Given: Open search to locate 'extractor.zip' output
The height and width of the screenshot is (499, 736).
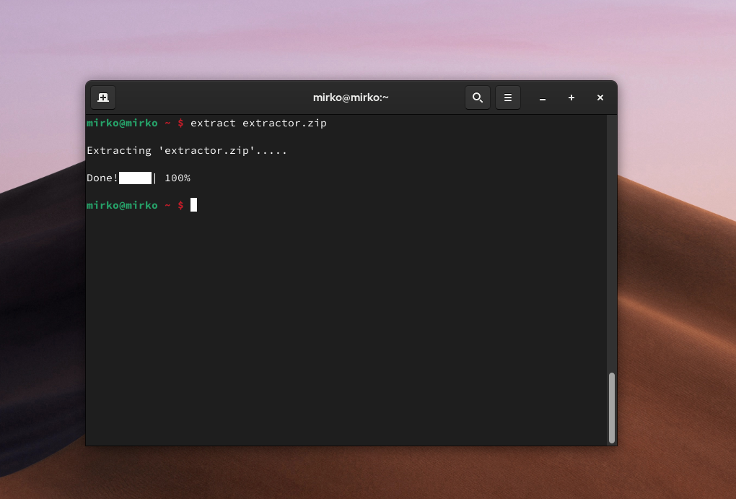Looking at the screenshot, I should pos(477,97).
